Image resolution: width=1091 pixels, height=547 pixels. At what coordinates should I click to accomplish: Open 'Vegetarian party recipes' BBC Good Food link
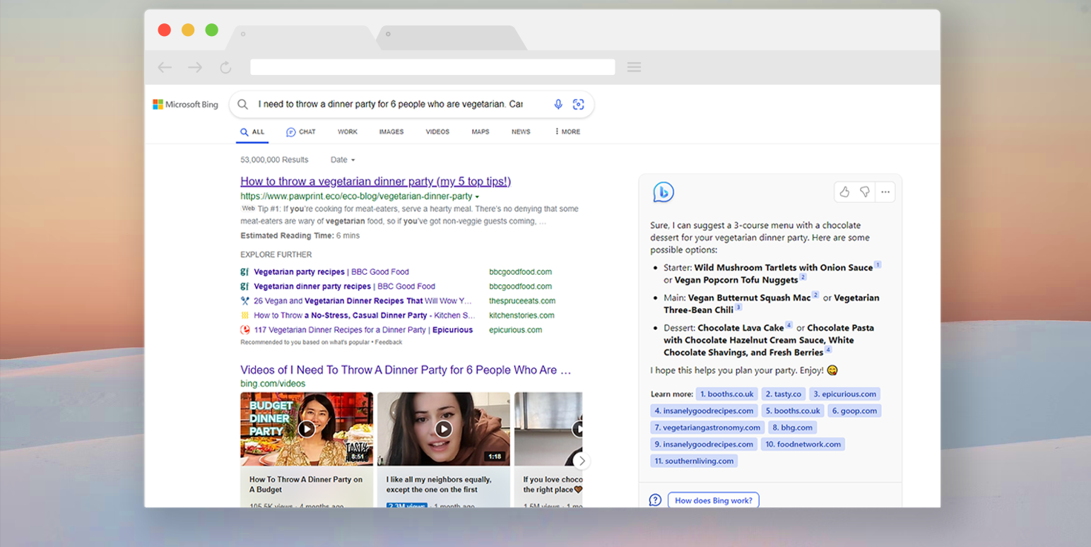331,272
